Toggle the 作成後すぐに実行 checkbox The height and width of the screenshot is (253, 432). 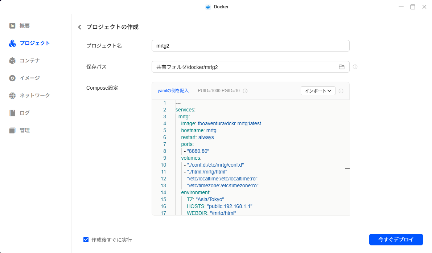(86, 240)
